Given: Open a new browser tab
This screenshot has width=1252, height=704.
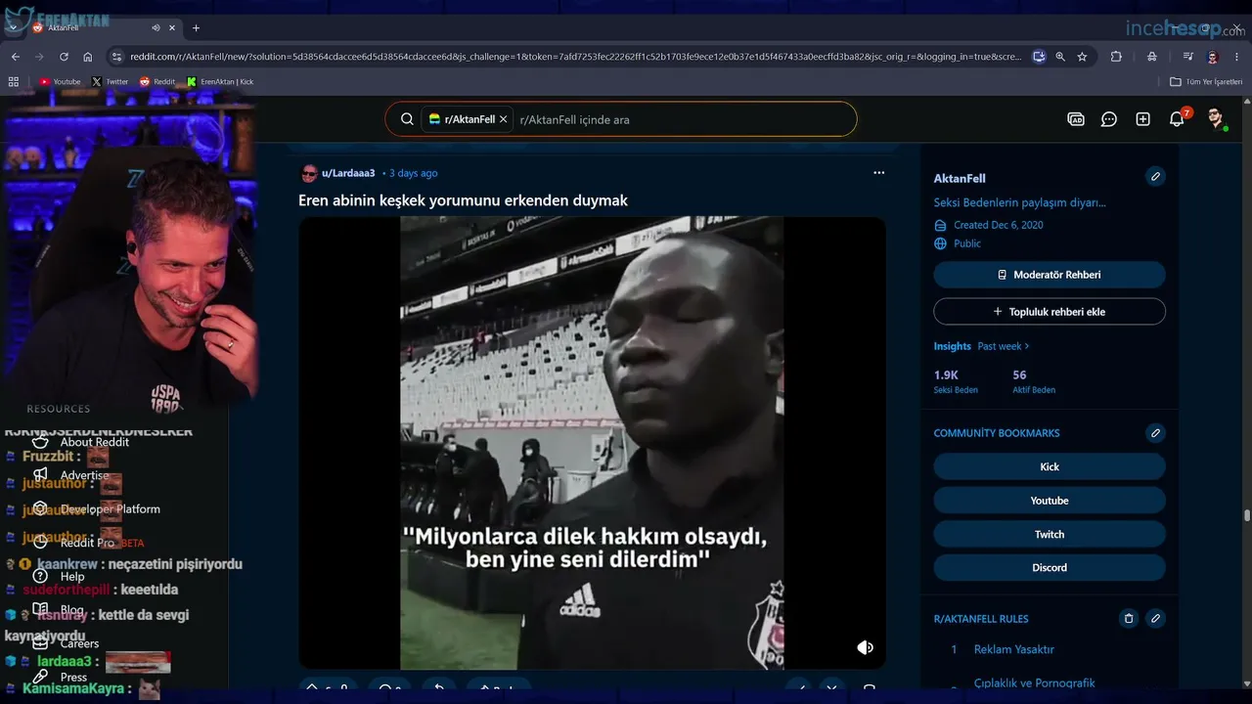Looking at the screenshot, I should point(196,27).
